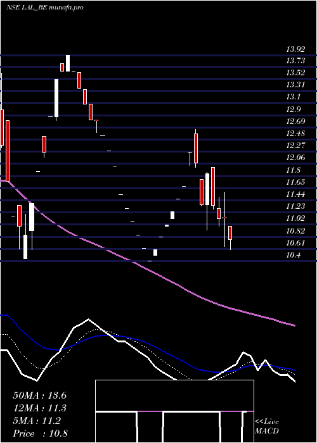Screen dimensions: 317x443
Task: Click the 11.02 price axis label
Action: click(295, 218)
